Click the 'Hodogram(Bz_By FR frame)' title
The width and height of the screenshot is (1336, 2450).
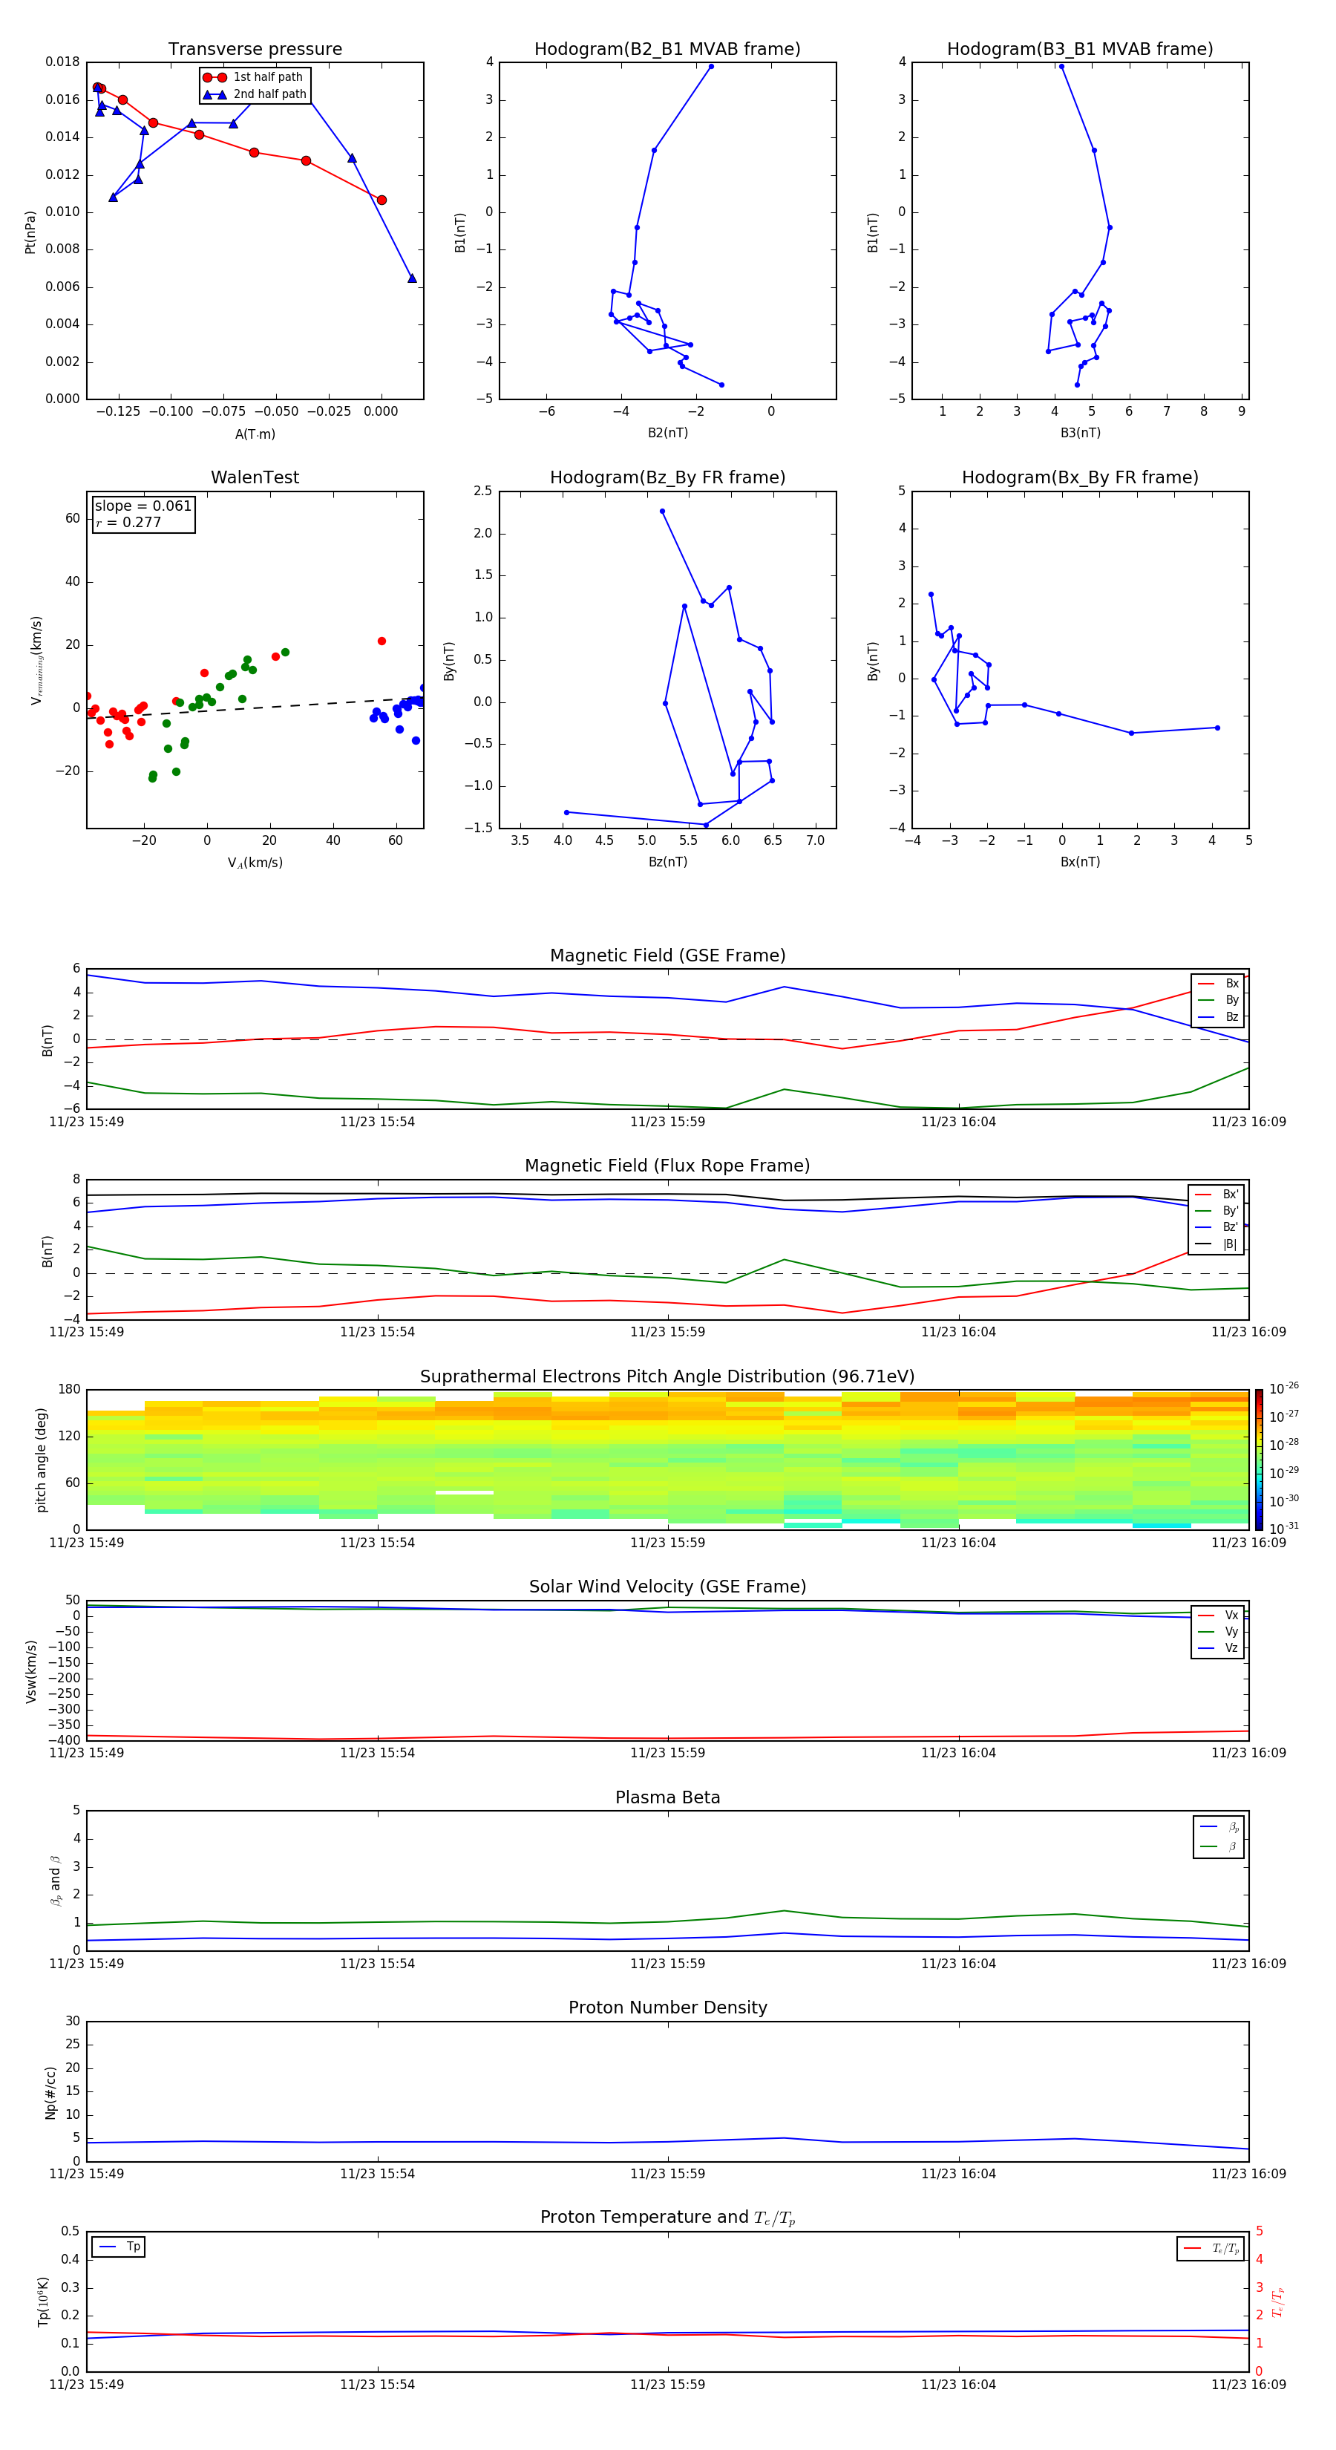click(x=667, y=477)
